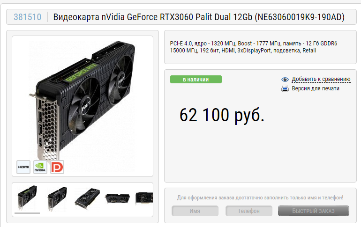Click the green 'в наличии' availability badge
Viewport: 361px width, 227px height.
coord(196,80)
